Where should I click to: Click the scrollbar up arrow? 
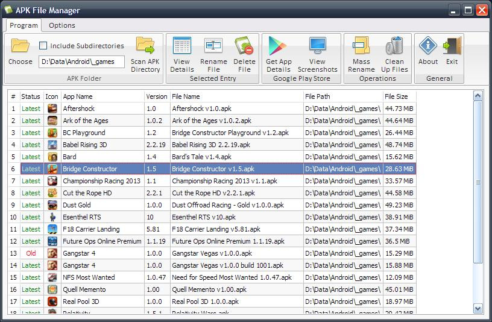(478, 96)
